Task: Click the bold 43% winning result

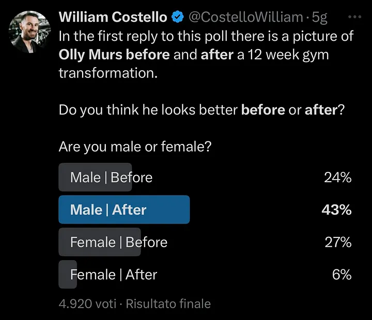Action: click(336, 210)
